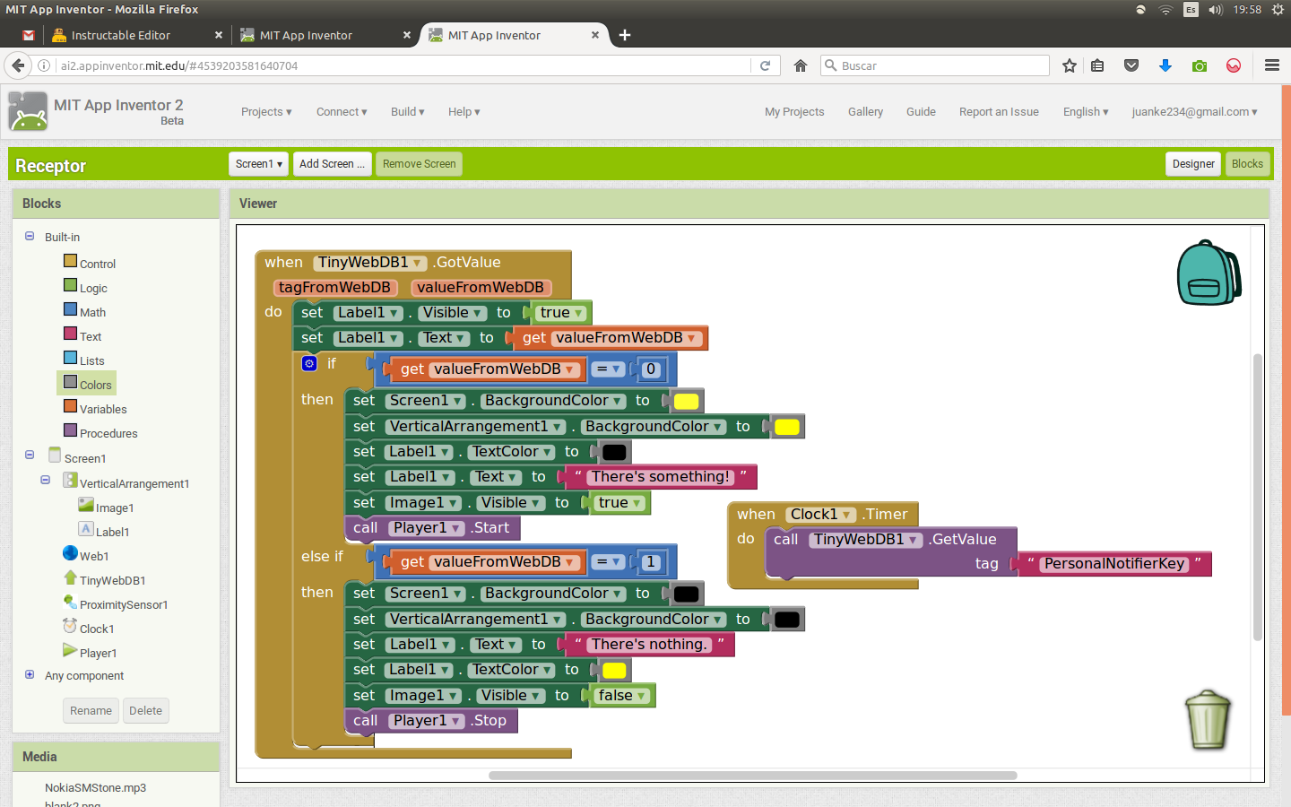Click the Image1 component icon
The height and width of the screenshot is (807, 1291).
point(86,505)
